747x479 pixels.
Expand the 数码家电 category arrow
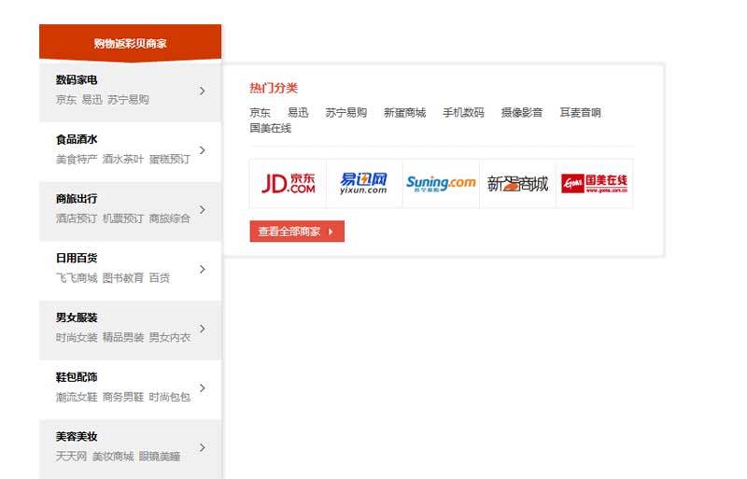pyautogui.click(x=203, y=92)
